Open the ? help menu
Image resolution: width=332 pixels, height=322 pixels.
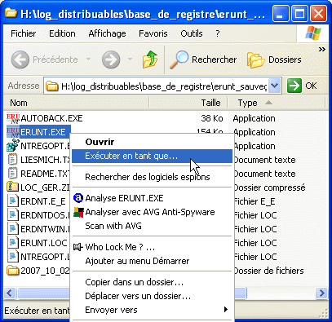click(x=218, y=33)
